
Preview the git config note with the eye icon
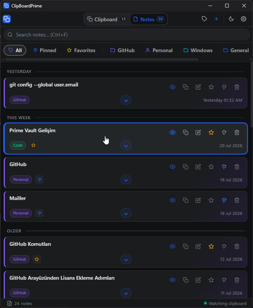pos(172,87)
